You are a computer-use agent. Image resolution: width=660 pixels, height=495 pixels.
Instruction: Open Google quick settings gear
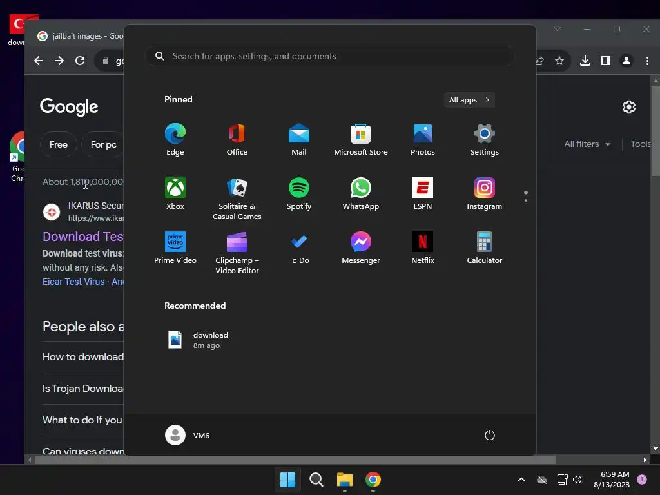(x=629, y=107)
